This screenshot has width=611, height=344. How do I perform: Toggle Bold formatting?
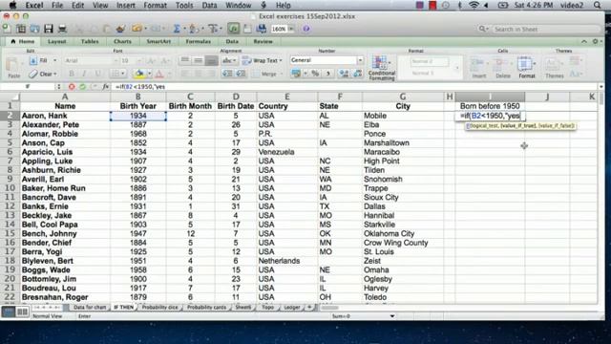point(72,74)
